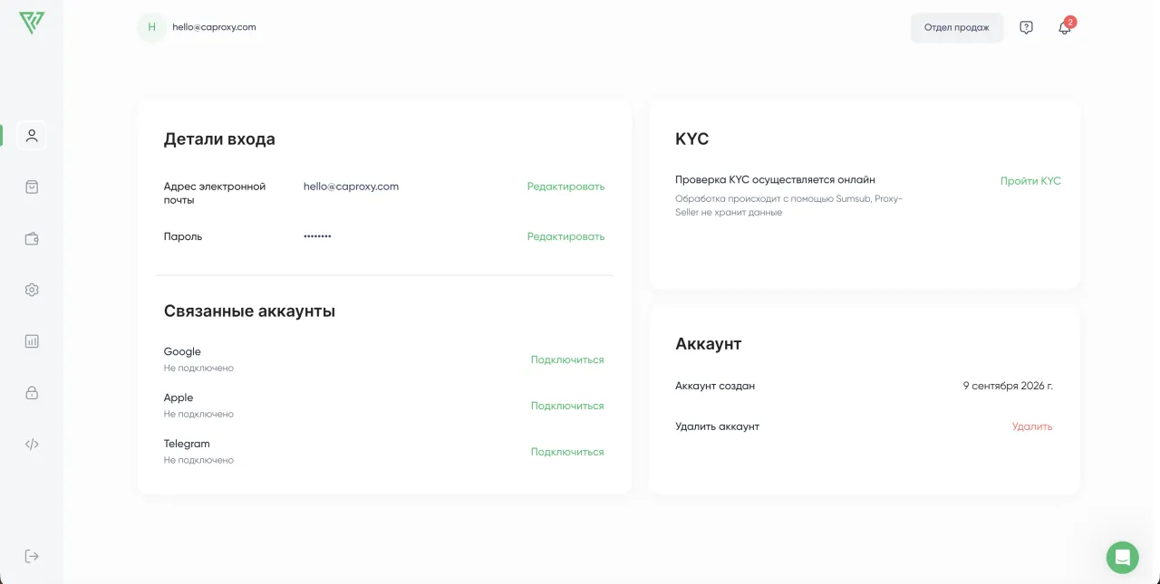The width and height of the screenshot is (1160, 584).
Task: Connect the Google account
Action: point(567,359)
